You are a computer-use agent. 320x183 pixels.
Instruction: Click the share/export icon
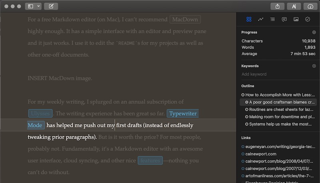click(277, 6)
